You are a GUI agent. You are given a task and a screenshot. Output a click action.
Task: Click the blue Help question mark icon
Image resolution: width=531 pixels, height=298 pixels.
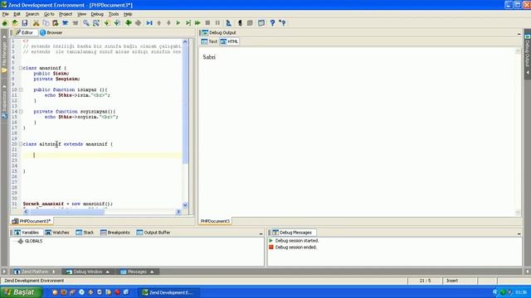272,23
